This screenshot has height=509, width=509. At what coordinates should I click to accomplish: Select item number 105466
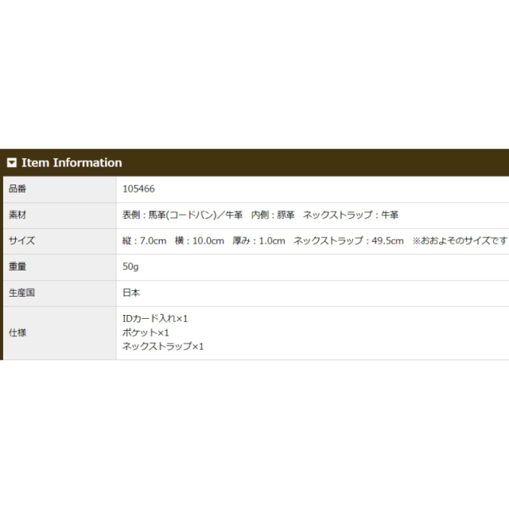138,189
